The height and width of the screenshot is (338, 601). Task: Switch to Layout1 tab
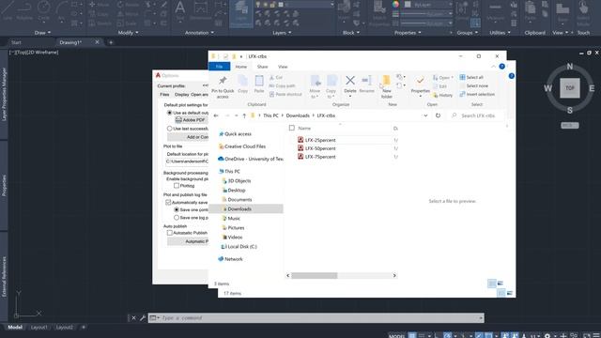pyautogui.click(x=39, y=328)
